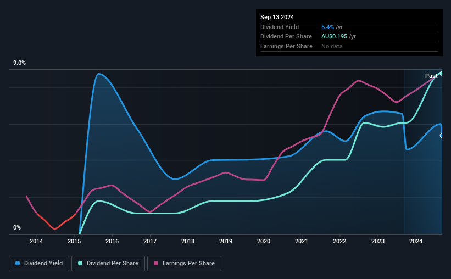Select the 2023 x-axis label
This screenshot has height=279, width=451.
(x=378, y=241)
